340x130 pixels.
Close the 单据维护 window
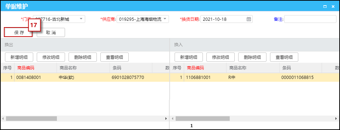[333, 6]
